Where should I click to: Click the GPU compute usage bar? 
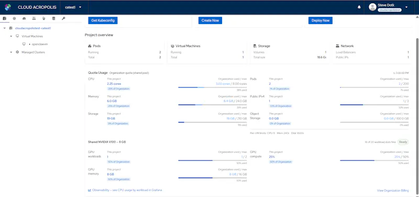pos(374,160)
